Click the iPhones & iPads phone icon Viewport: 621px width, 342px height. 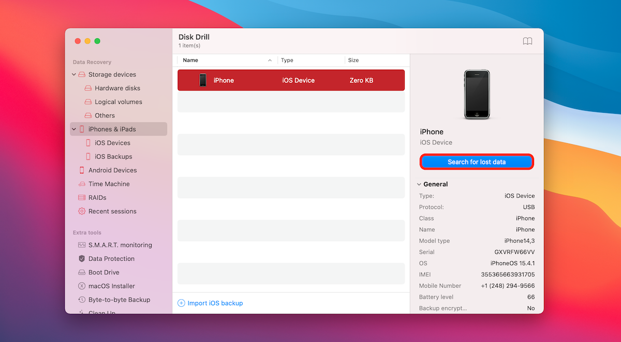[82, 129]
